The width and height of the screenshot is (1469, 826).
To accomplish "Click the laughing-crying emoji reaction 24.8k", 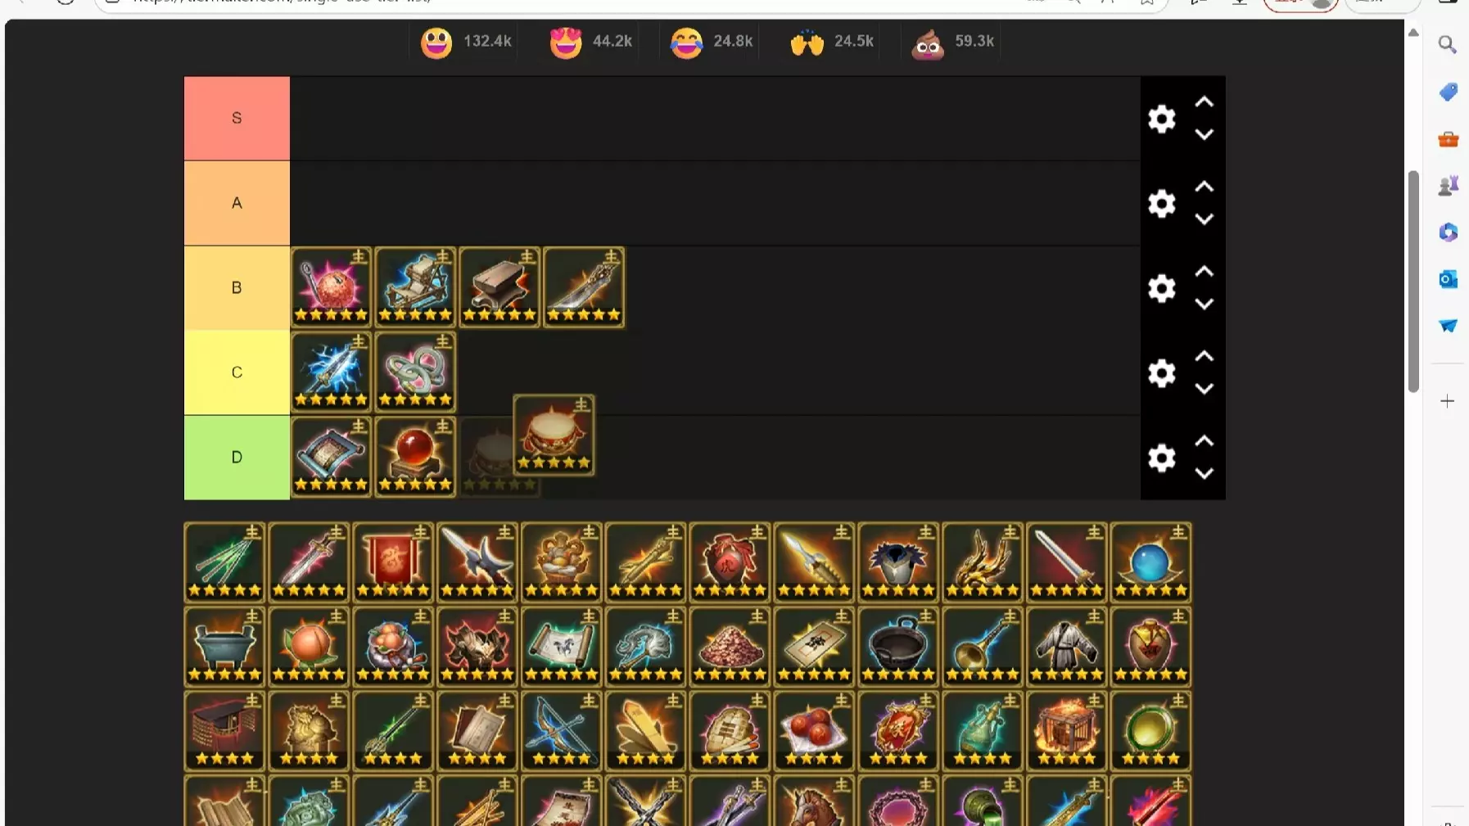I will pos(711,42).
